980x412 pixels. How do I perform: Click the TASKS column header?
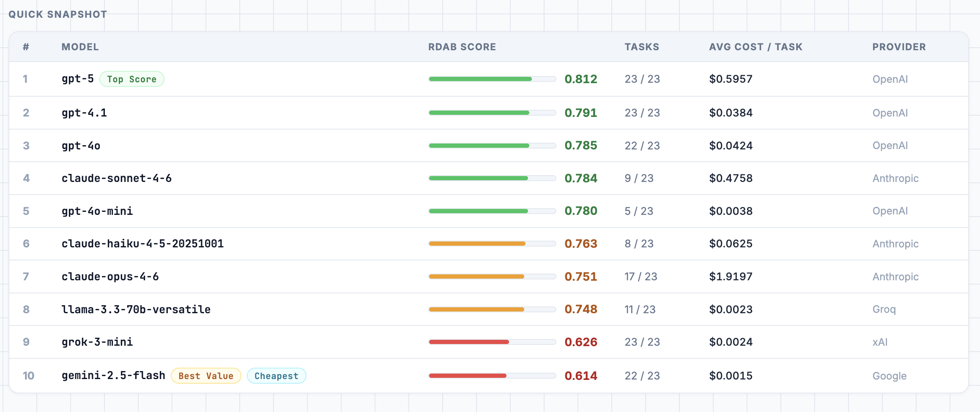642,47
